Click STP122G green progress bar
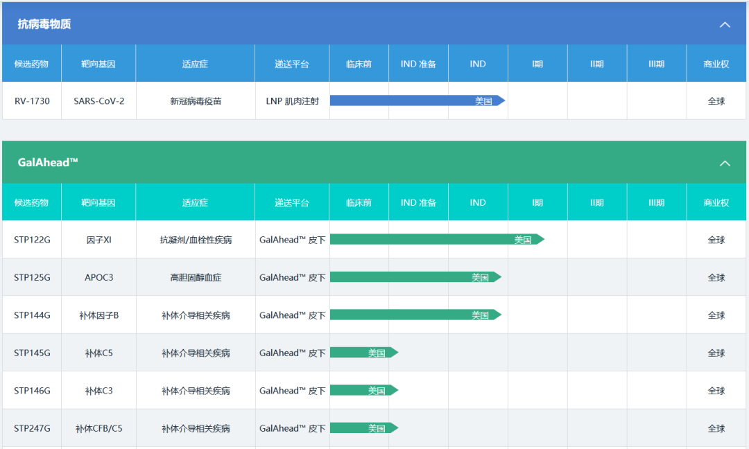This screenshot has width=749, height=449. coord(437,239)
